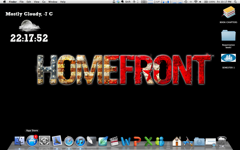Launch Safari from the dock

tap(69, 141)
